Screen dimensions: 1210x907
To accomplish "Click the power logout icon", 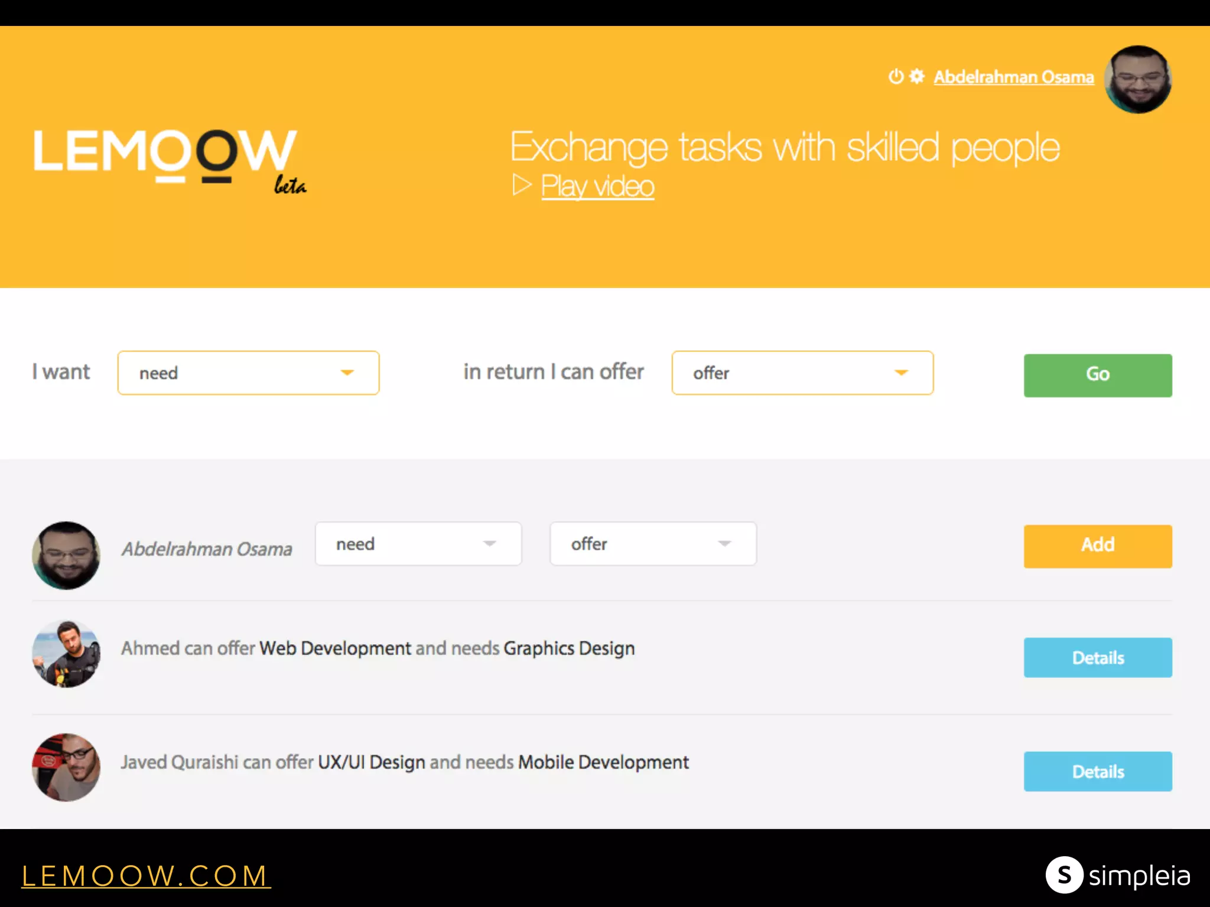I will [896, 77].
